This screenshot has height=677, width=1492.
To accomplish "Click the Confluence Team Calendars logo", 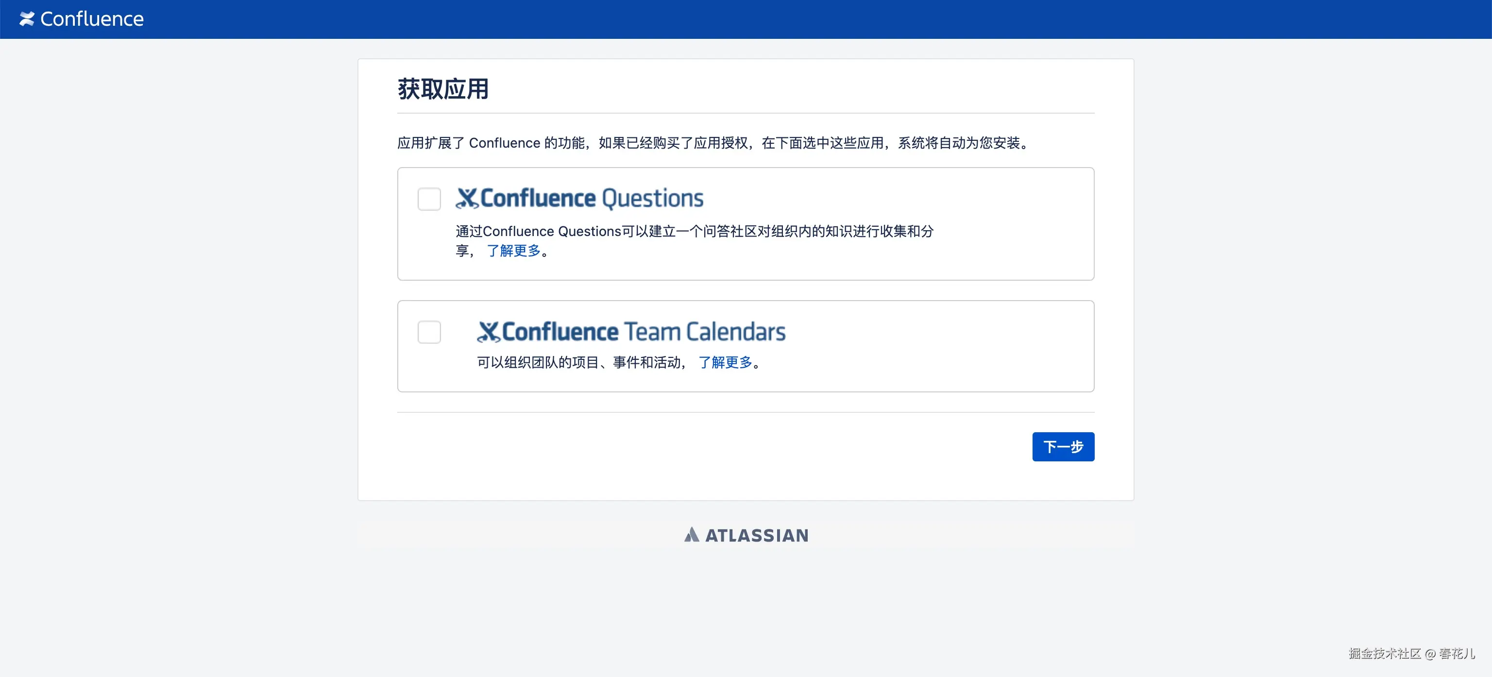I will (x=631, y=331).
